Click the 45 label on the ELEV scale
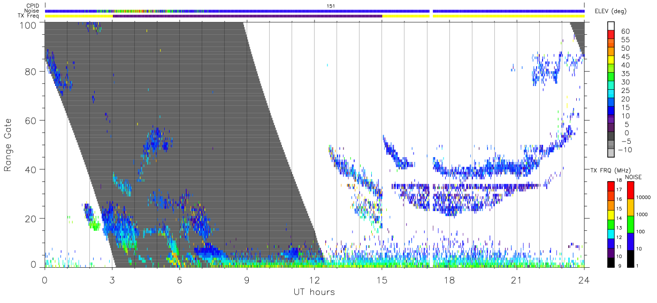Screen dimensions: 657x303 pyautogui.click(x=624, y=57)
